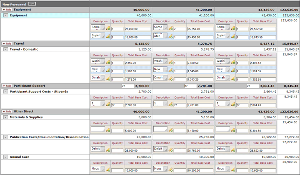Click participant count field beside 2,781.00 total
The height and width of the screenshot is (175, 300).
click(x=190, y=86)
